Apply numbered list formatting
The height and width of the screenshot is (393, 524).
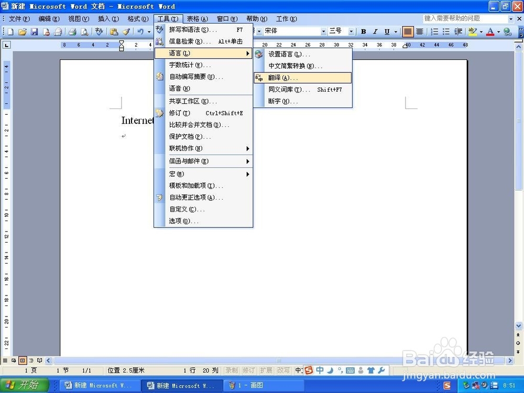(x=434, y=32)
